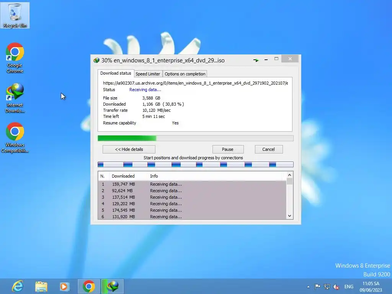Viewport: 392px width, 294px height.
Task: Click the green arrow icon in the title bar
Action: pos(256,60)
